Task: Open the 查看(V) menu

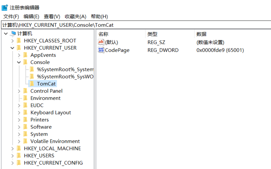Action: [x=52, y=16]
